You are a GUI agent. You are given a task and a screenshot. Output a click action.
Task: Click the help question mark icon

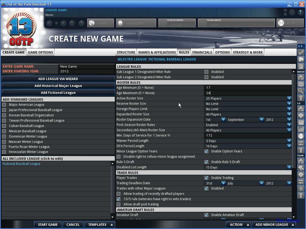coord(300,12)
